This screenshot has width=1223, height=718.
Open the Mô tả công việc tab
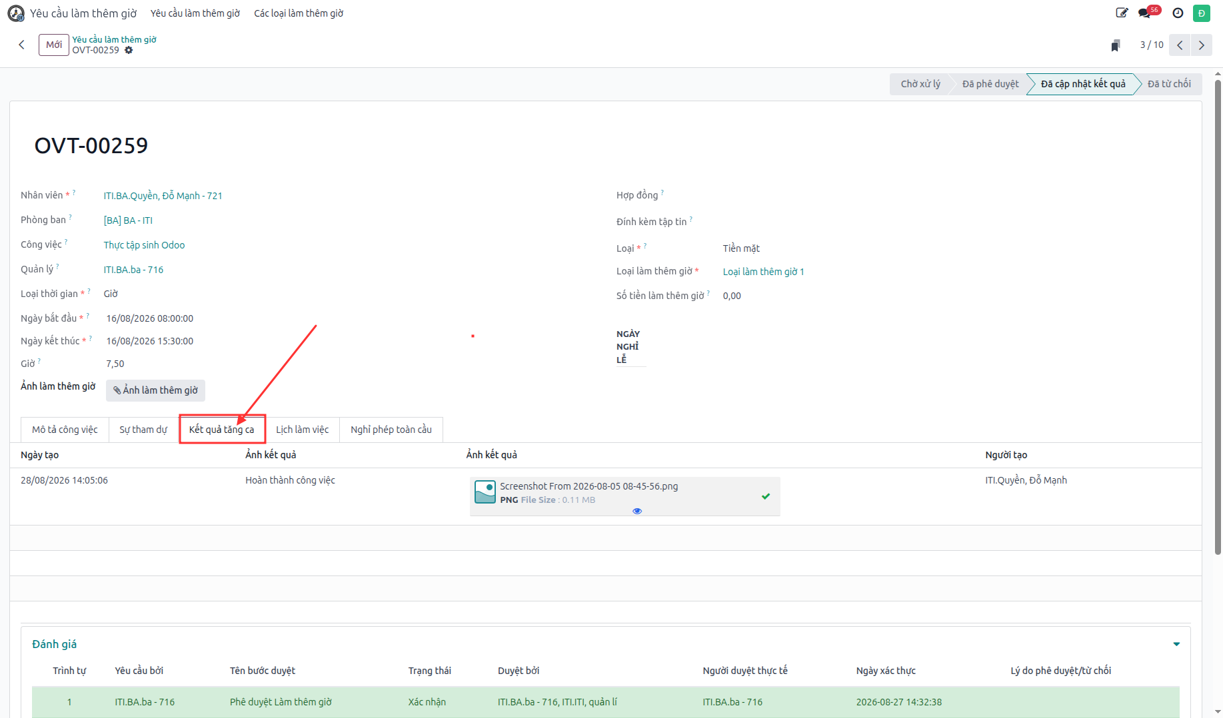click(65, 430)
